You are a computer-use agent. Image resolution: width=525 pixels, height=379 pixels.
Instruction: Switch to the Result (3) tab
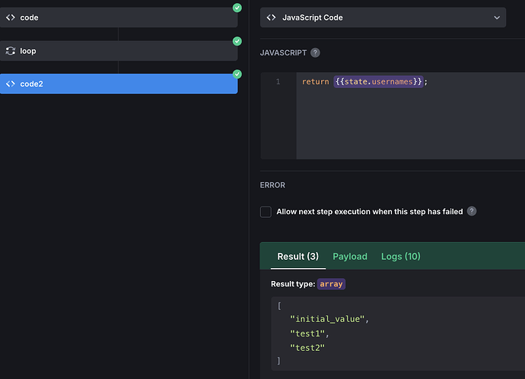click(x=298, y=257)
